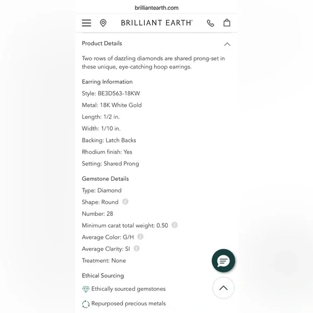Show info for Shape: Round
The image size is (313, 313).
pyautogui.click(x=125, y=202)
